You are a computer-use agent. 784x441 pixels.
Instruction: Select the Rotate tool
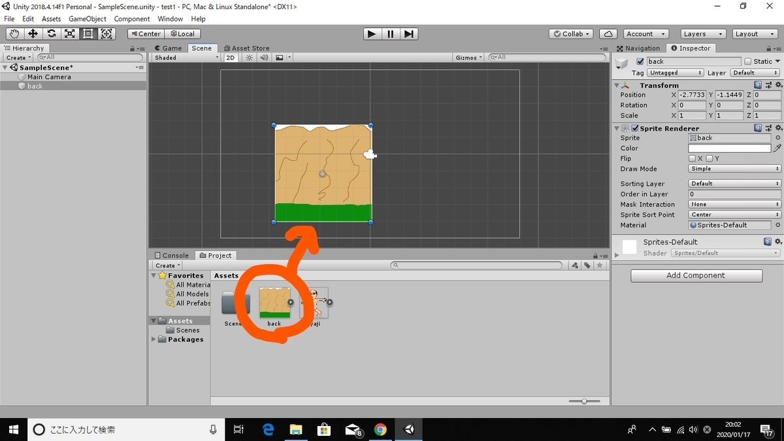(x=51, y=34)
